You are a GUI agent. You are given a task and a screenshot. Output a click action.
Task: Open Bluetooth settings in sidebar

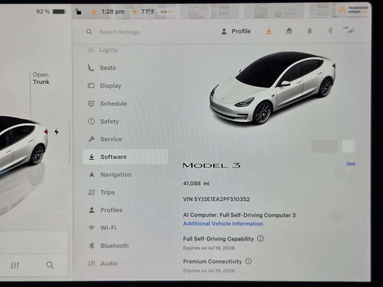108,246
